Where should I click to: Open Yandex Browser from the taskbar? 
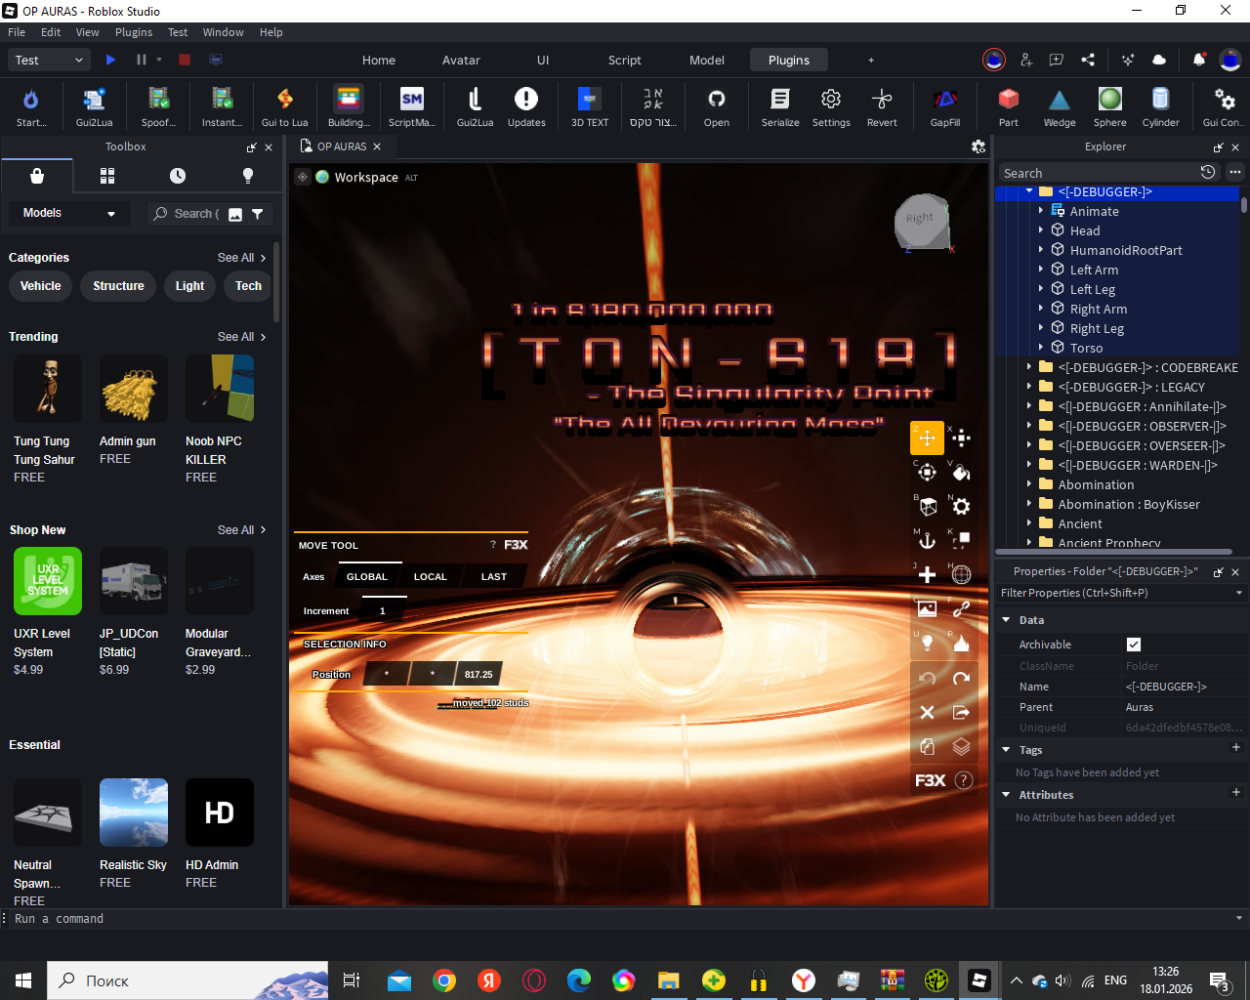click(804, 980)
